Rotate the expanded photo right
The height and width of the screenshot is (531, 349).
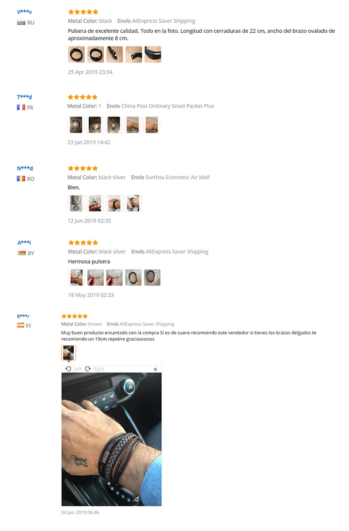click(95, 369)
